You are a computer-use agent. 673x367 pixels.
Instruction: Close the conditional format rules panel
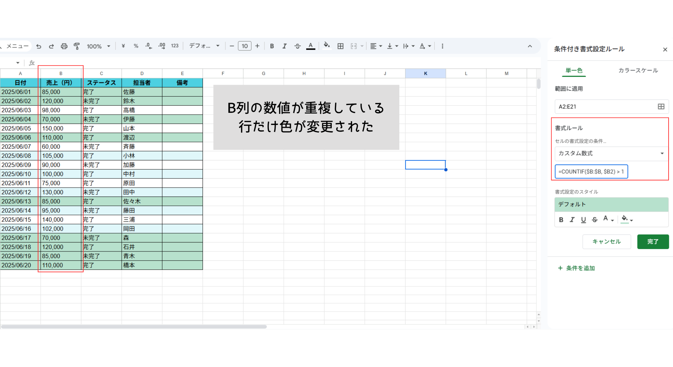(665, 50)
